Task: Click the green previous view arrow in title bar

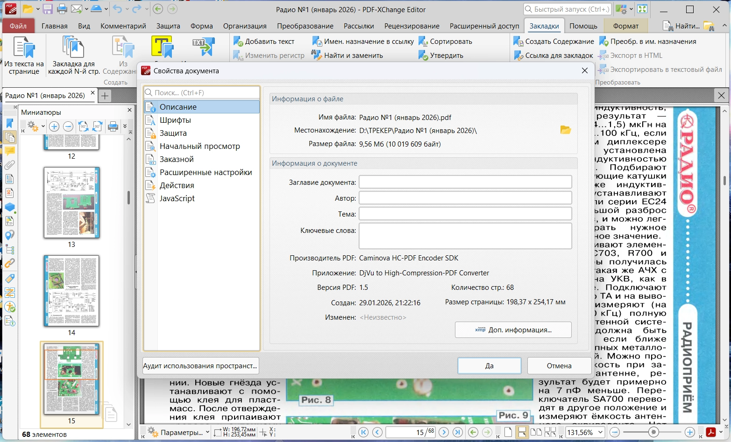Action: pos(158,9)
